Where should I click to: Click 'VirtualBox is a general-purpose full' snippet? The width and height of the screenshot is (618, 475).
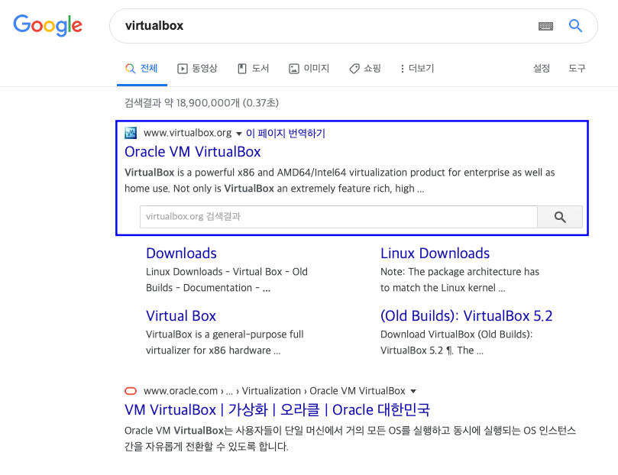[x=225, y=342]
